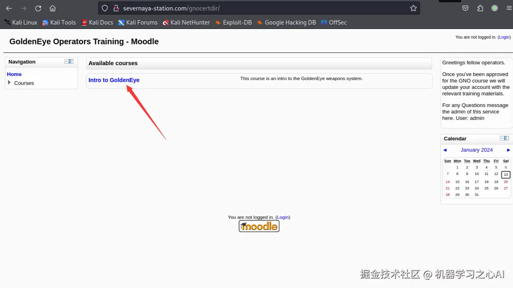
Task: Click day 14 in the calendar
Action: coord(448,182)
